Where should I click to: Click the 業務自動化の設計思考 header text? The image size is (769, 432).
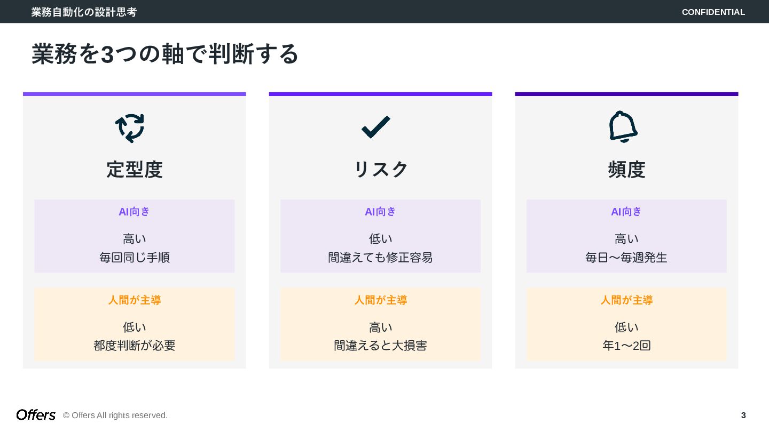(84, 12)
